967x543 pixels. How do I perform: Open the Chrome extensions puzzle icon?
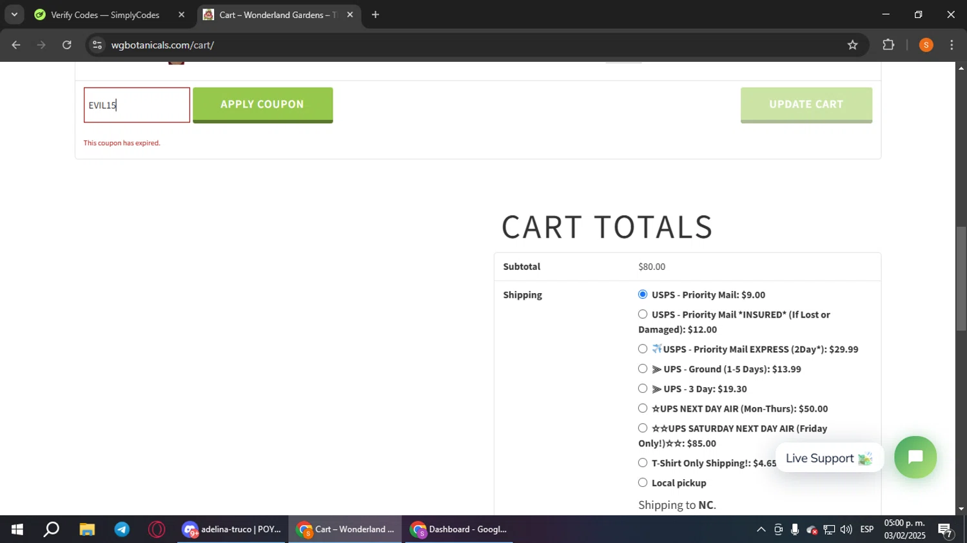click(888, 45)
